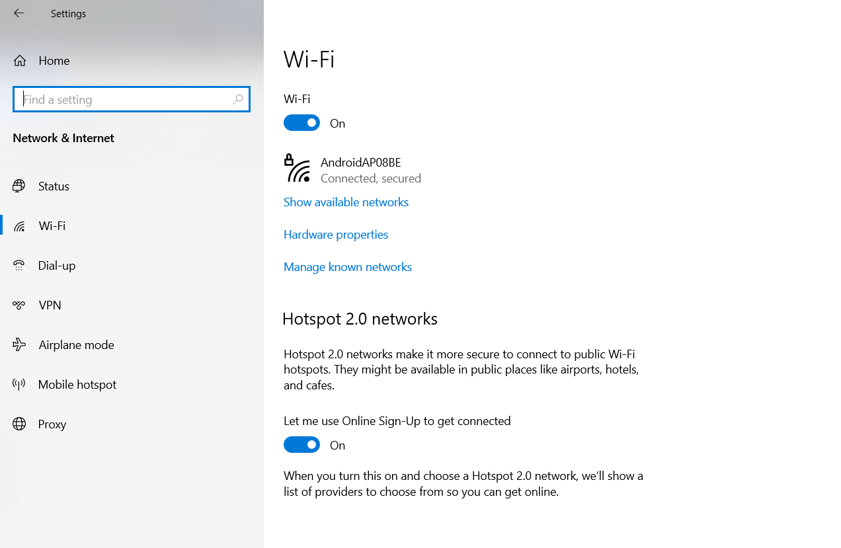Click the back arrow in Settings

click(x=18, y=13)
